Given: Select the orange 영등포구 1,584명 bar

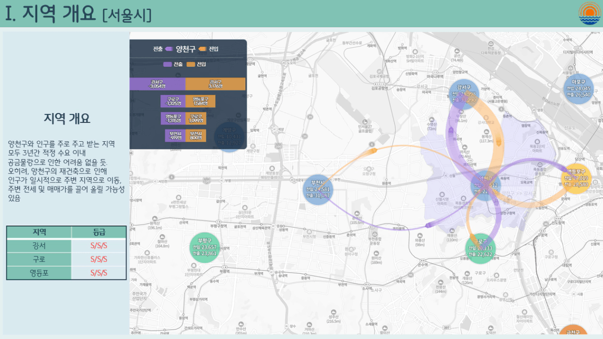Looking at the screenshot, I should [x=200, y=101].
